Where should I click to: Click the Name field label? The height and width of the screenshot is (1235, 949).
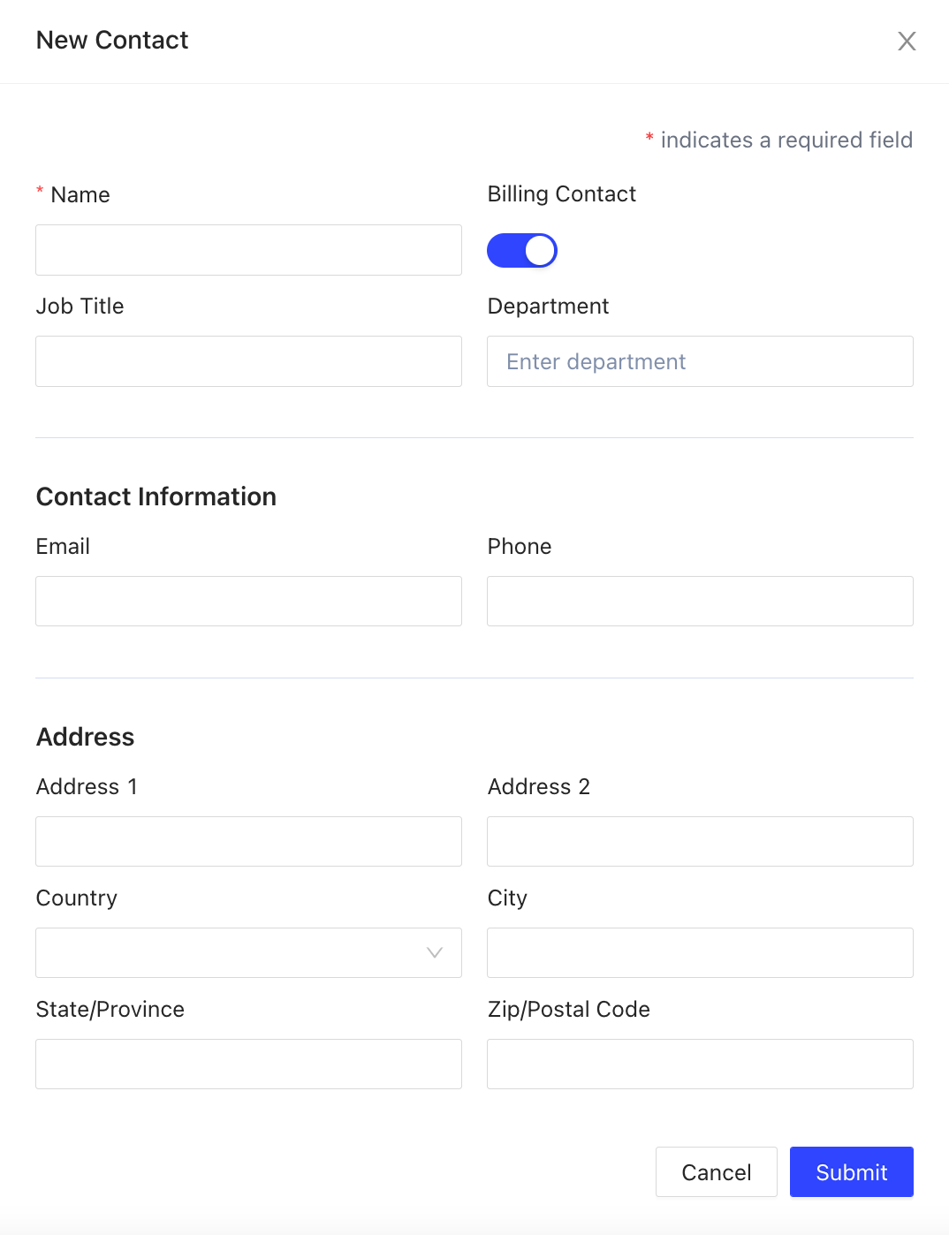[x=80, y=195]
